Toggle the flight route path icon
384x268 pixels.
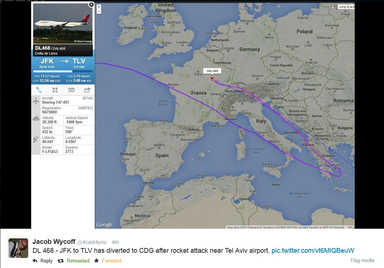[x=39, y=90]
